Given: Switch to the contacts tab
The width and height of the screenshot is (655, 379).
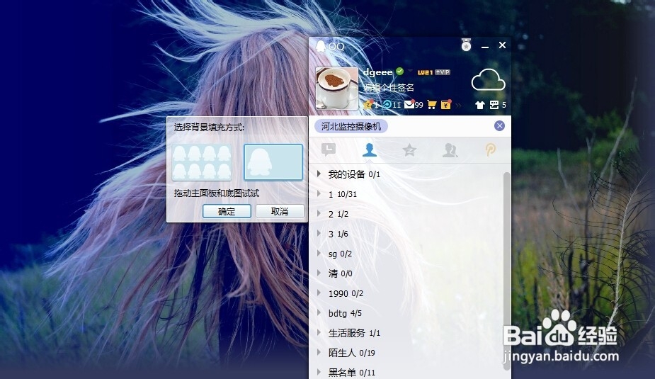Looking at the screenshot, I should [x=369, y=149].
